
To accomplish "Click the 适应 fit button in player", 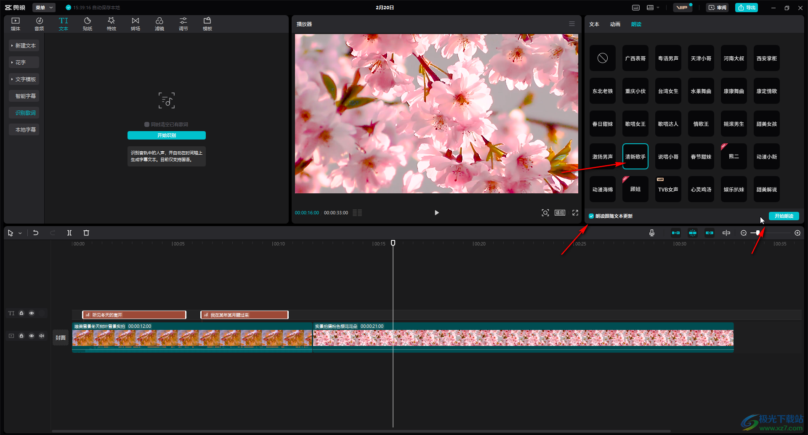I will tap(560, 213).
